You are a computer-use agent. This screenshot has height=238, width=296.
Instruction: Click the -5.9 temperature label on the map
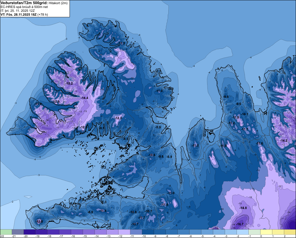[x=158, y=127]
